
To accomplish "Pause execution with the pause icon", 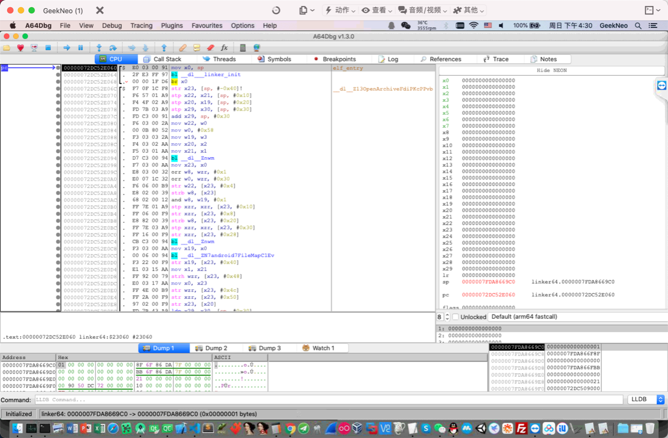I will point(81,48).
